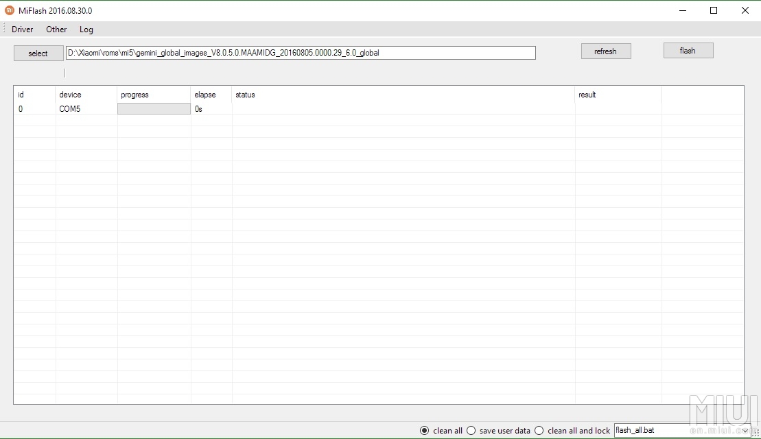The height and width of the screenshot is (439, 761).
Task: Click the result column header
Action: click(587, 95)
